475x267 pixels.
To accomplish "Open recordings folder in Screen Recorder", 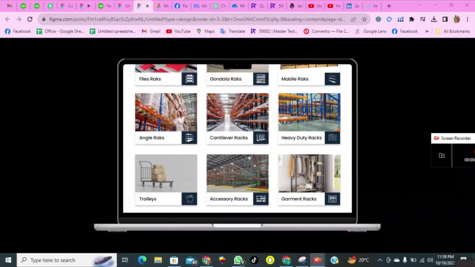I will click(442, 156).
